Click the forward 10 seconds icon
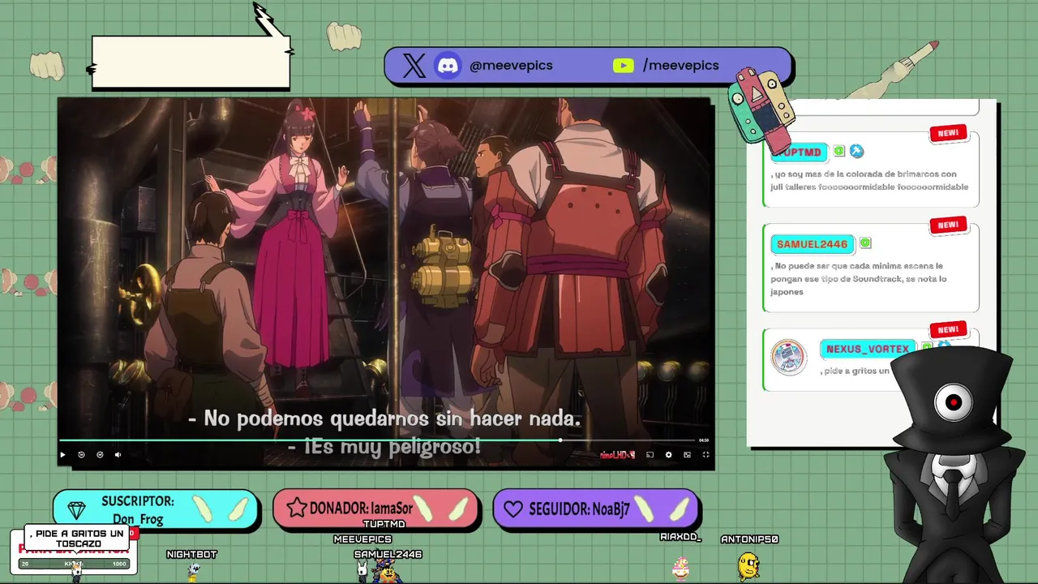 (x=100, y=455)
